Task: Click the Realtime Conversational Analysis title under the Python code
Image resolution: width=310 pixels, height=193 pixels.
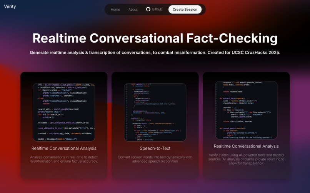Action: [64, 148]
